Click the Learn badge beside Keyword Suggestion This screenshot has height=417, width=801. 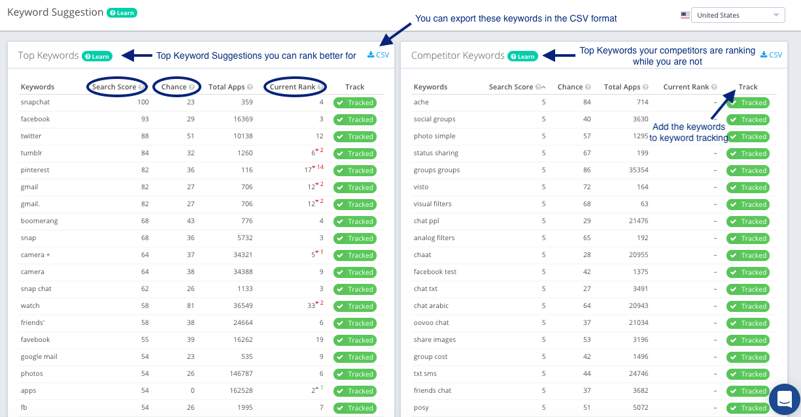[x=122, y=12]
